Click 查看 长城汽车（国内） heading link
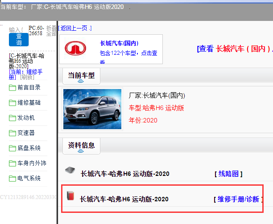The image size is (273, 224). tap(235, 49)
